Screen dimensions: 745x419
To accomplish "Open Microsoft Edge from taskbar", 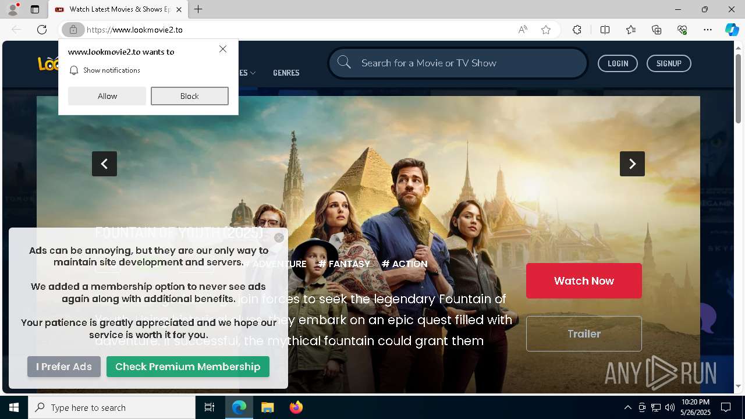I will pyautogui.click(x=239, y=407).
